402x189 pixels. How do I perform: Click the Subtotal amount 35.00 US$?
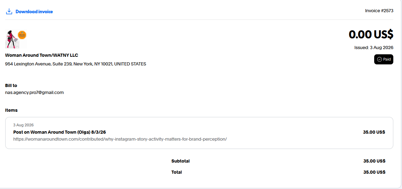click(x=374, y=161)
